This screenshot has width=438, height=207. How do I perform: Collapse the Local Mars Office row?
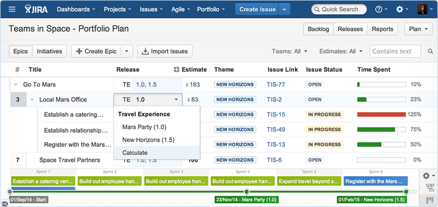point(32,99)
